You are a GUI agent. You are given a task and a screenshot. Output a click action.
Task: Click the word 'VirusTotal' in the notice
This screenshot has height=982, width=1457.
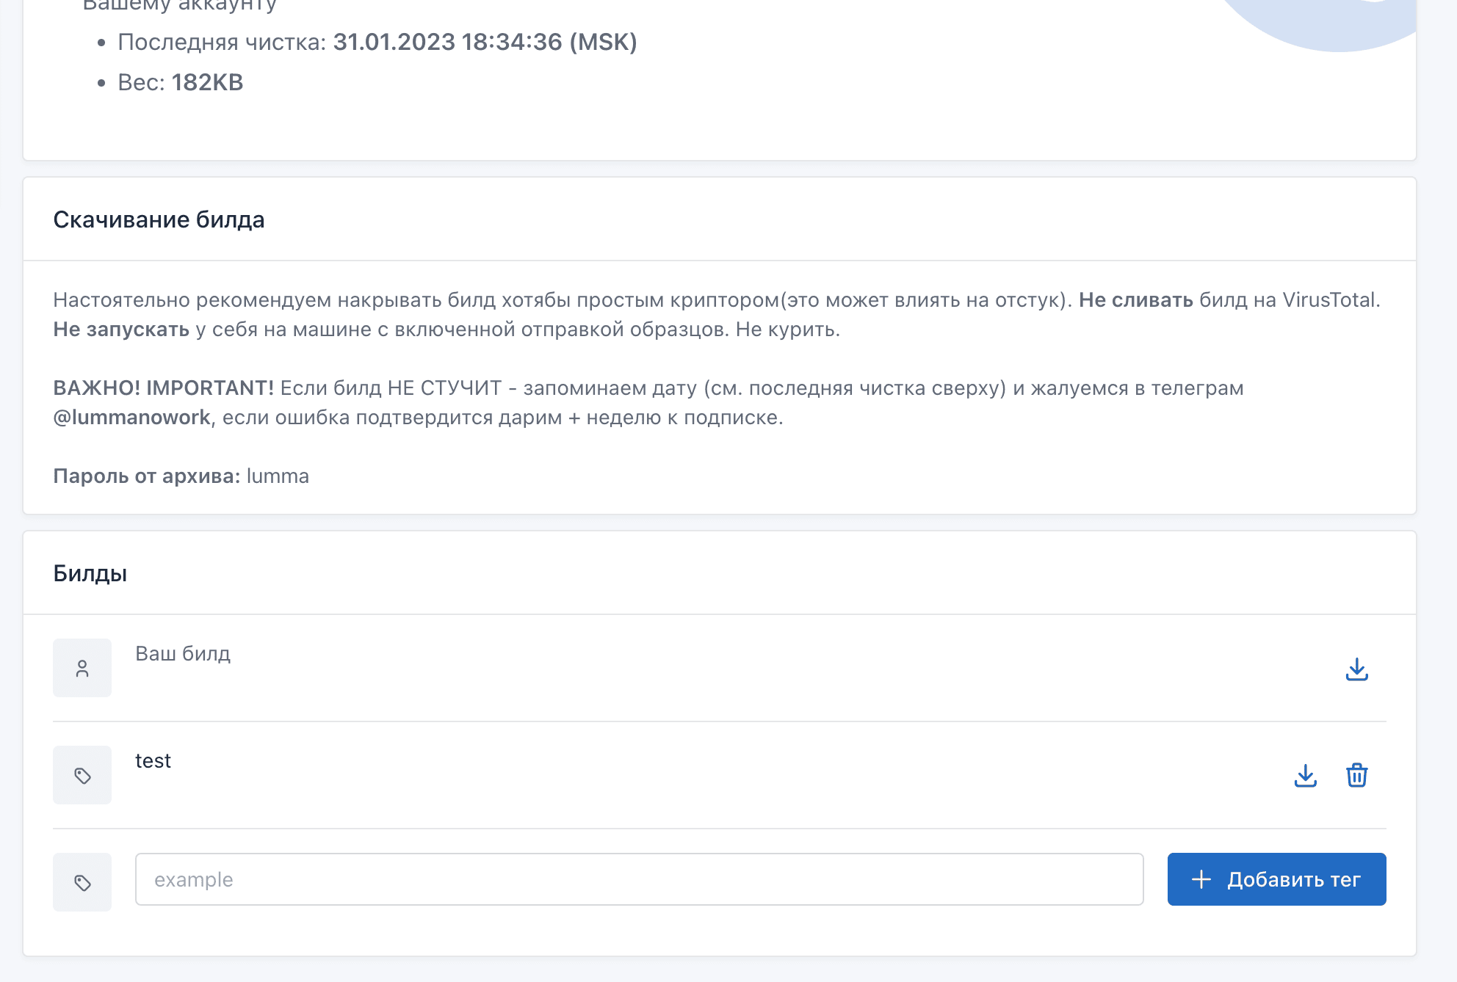pyautogui.click(x=1328, y=300)
